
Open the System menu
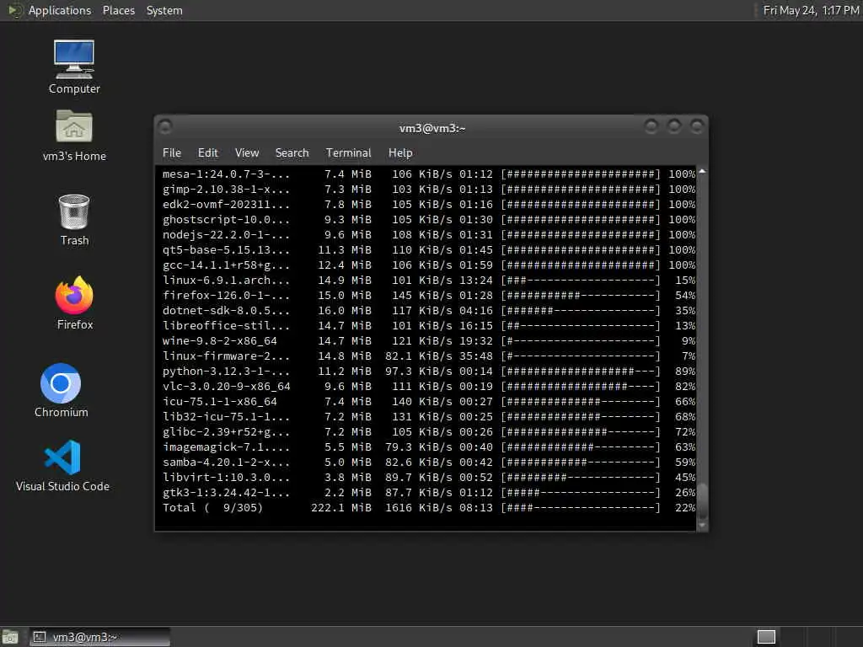pyautogui.click(x=164, y=10)
